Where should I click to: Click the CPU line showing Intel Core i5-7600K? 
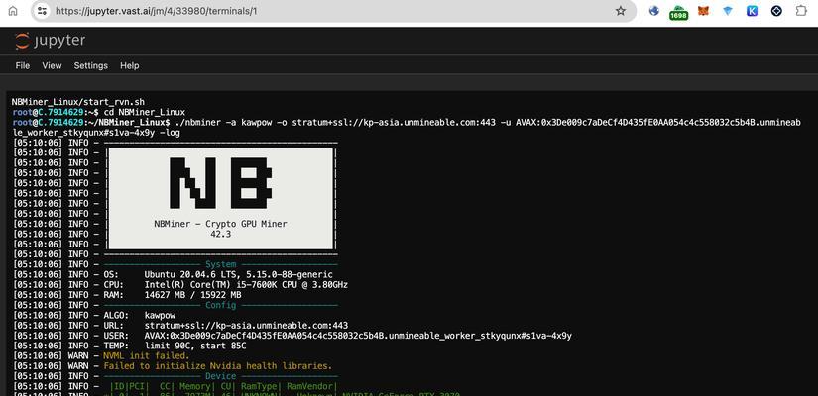pyautogui.click(x=180, y=285)
